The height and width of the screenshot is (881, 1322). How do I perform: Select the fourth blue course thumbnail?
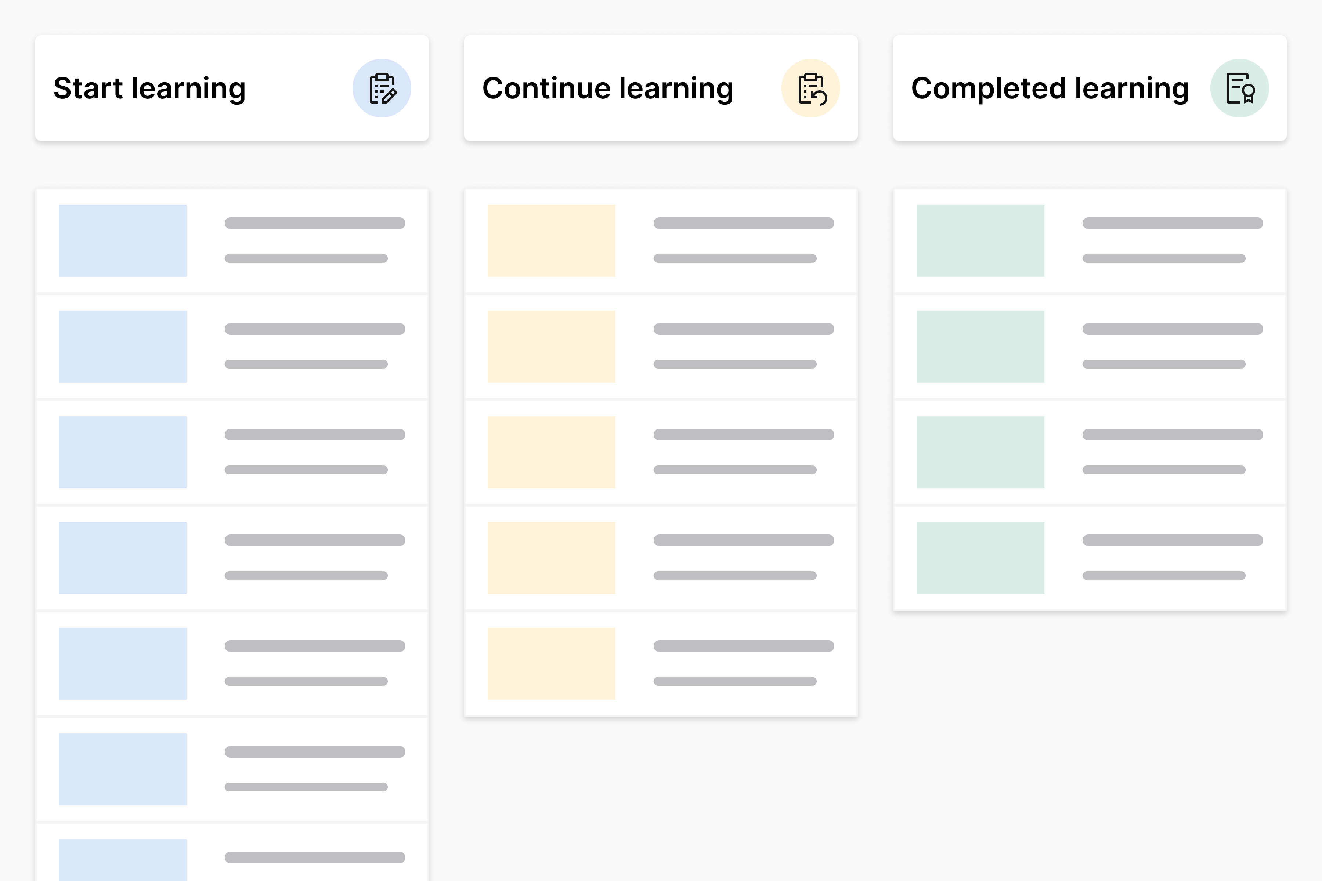click(123, 558)
